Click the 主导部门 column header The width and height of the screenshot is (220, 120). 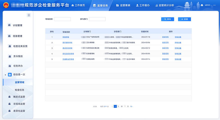point(87,31)
